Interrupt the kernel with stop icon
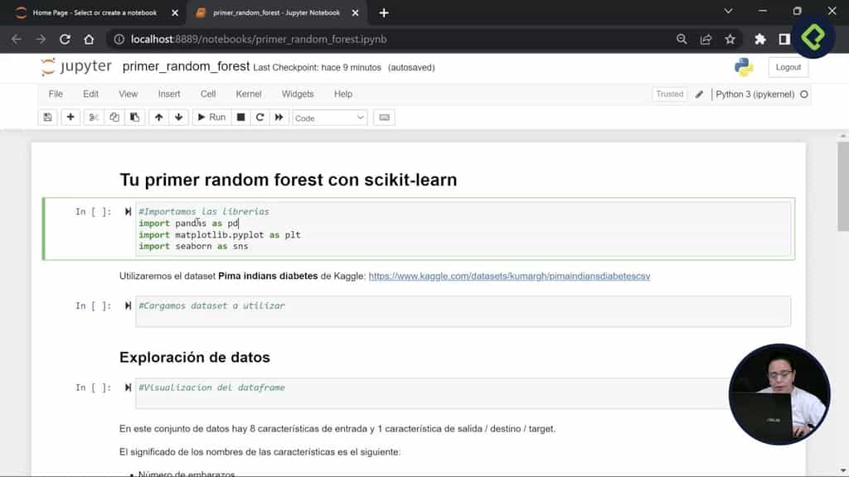The height and width of the screenshot is (477, 849). click(x=240, y=117)
